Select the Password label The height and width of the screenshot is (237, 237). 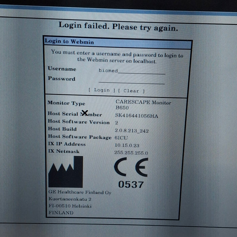[61, 79]
